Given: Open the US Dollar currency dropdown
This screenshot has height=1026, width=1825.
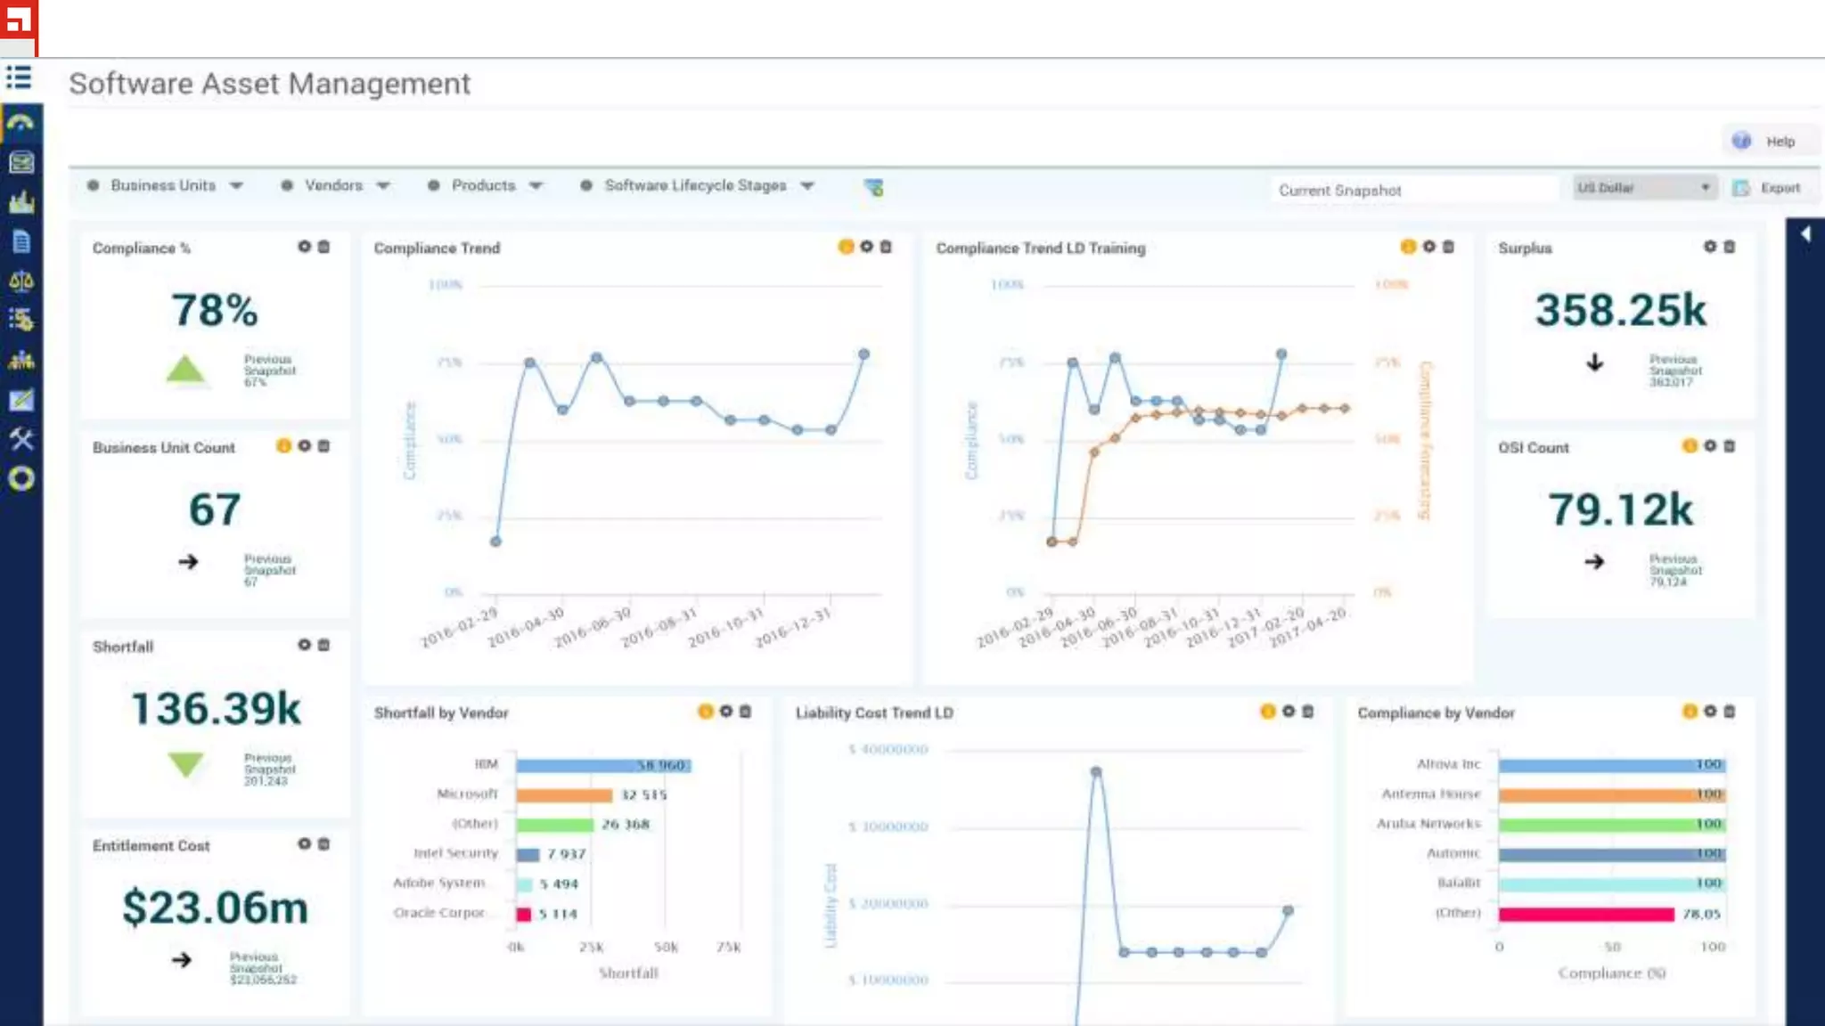Looking at the screenshot, I should click(x=1643, y=188).
